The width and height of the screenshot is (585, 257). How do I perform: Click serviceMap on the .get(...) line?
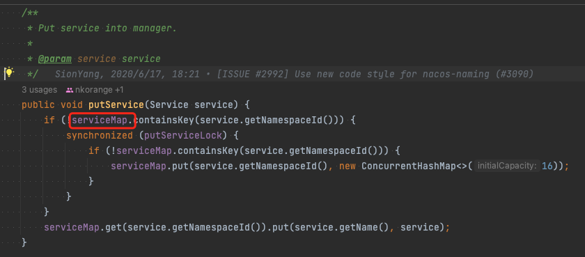pos(72,227)
